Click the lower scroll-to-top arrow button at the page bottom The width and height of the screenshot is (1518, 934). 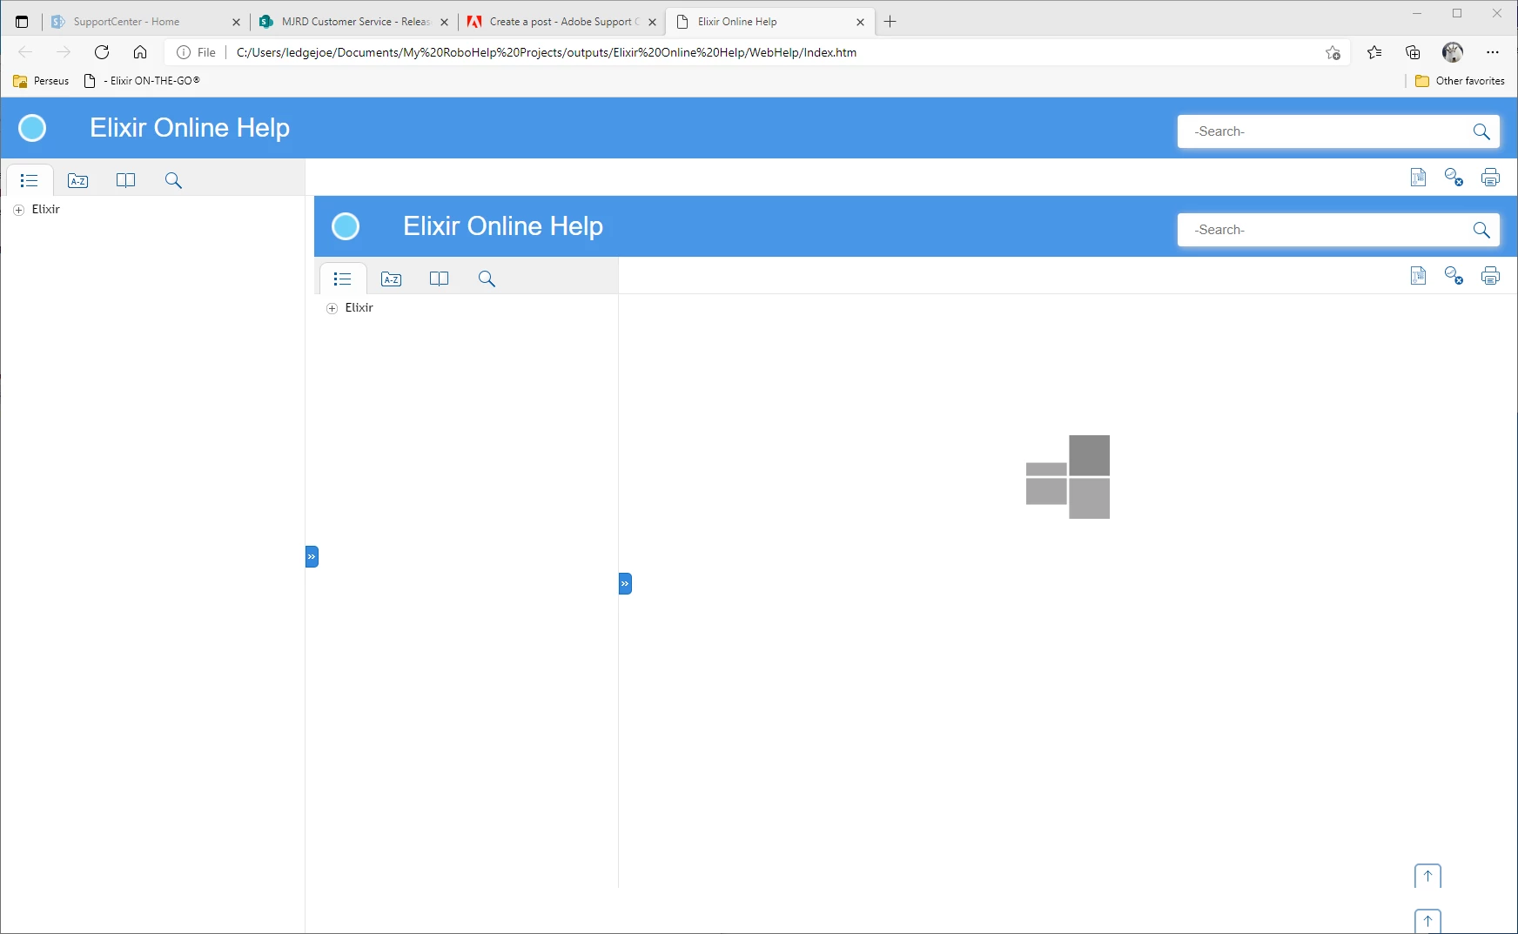coord(1427,921)
